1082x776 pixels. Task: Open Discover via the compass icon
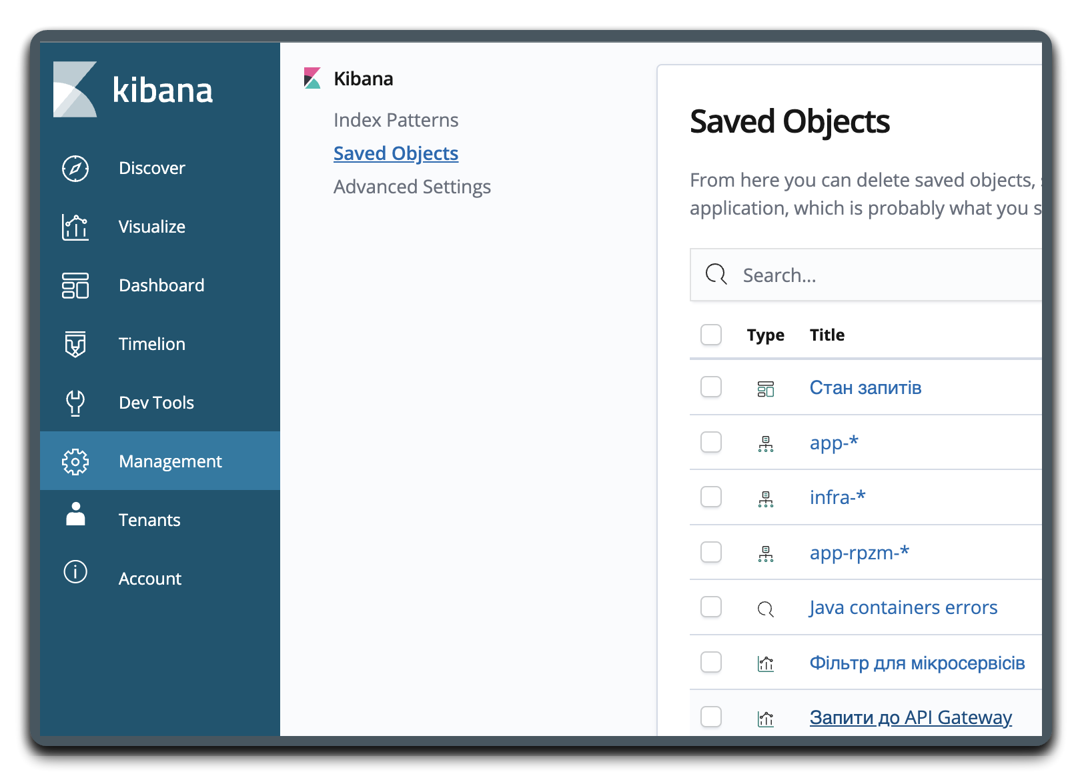[75, 168]
